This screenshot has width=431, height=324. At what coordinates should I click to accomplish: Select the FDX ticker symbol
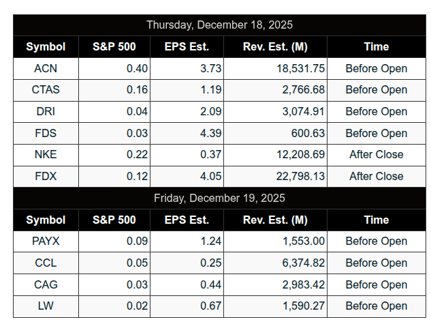[46, 177]
